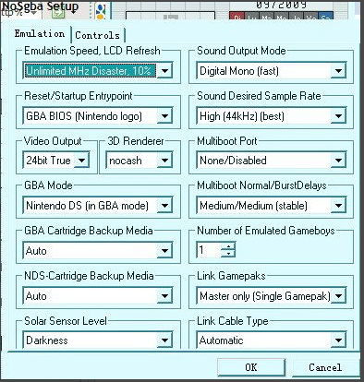
Task: Open Reset/Startup Entrypoint dropdown
Action: coord(164,116)
